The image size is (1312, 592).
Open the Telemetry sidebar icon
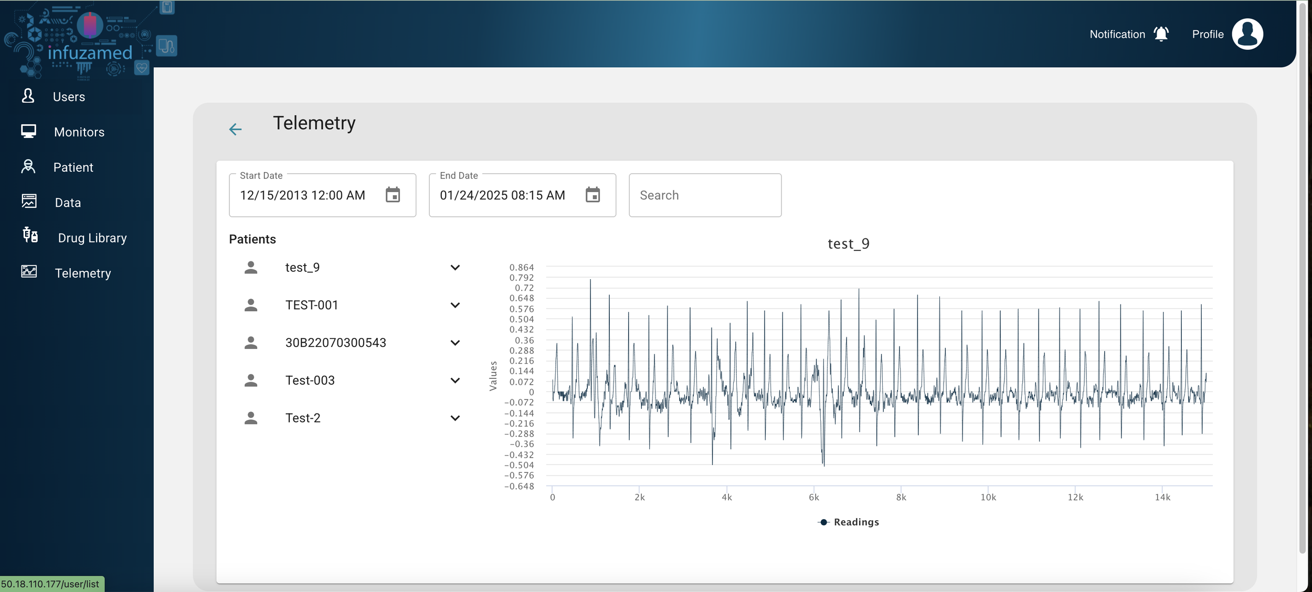click(x=29, y=272)
